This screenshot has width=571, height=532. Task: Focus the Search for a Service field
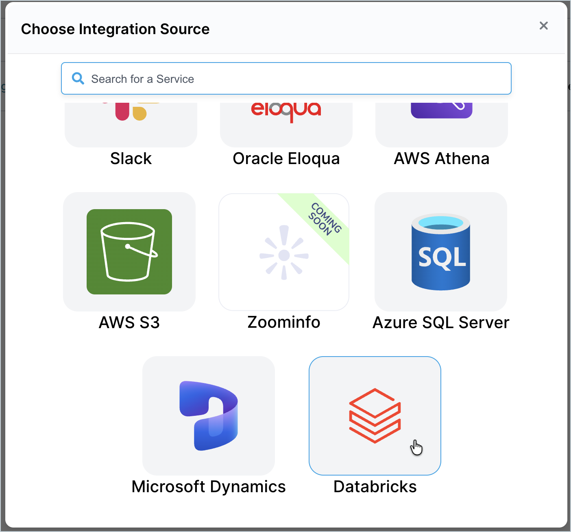click(x=286, y=78)
